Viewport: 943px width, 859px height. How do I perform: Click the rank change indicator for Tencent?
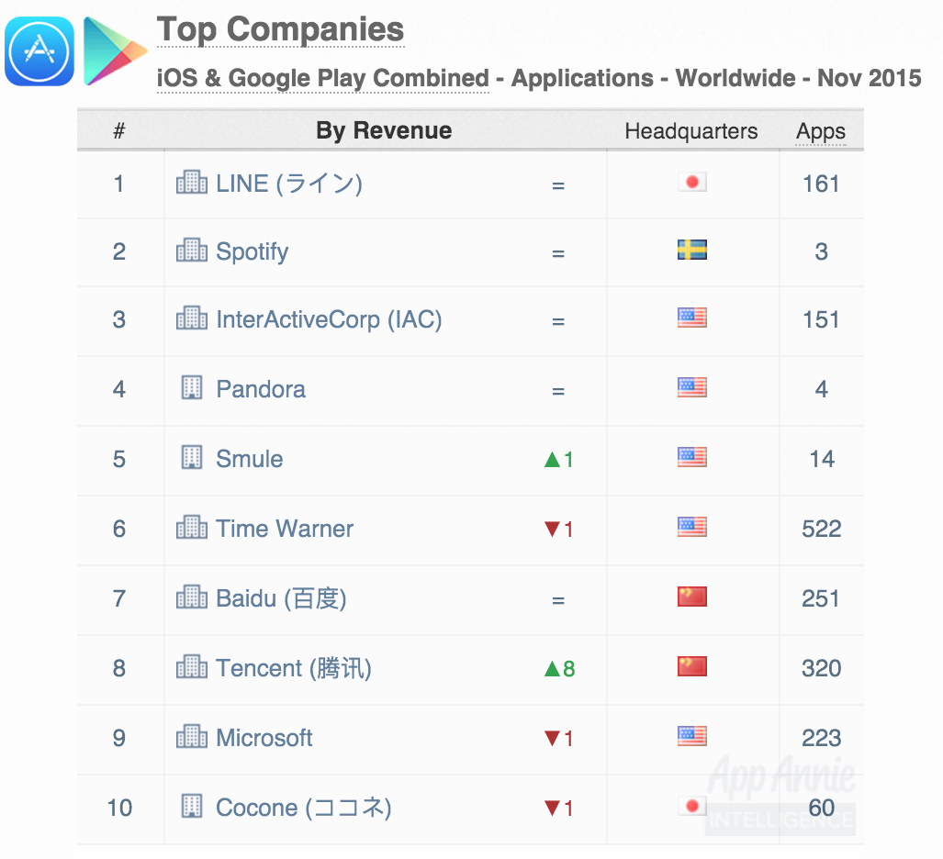[x=562, y=667]
